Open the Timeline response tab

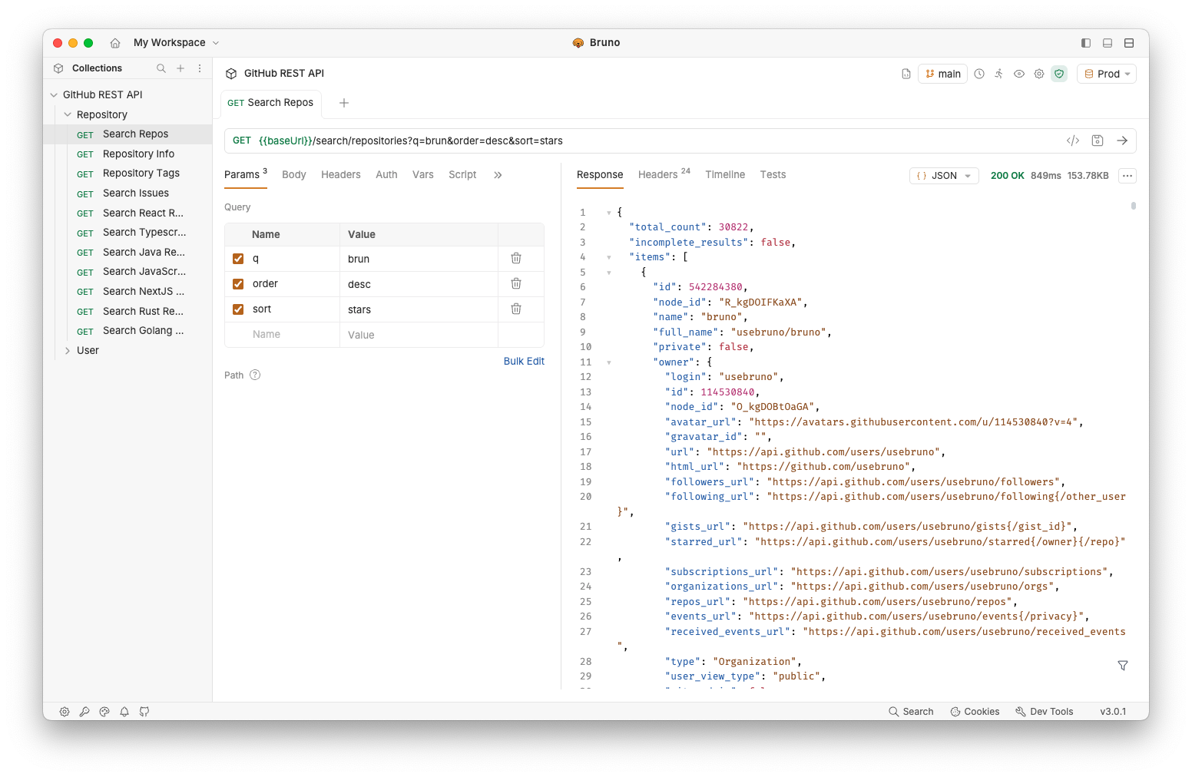coord(725,175)
